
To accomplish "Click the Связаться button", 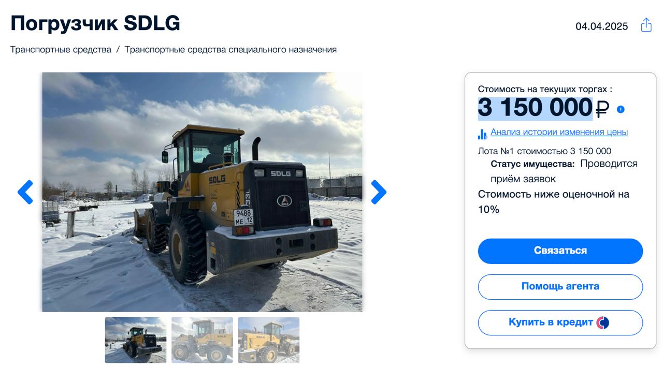I will pyautogui.click(x=560, y=251).
